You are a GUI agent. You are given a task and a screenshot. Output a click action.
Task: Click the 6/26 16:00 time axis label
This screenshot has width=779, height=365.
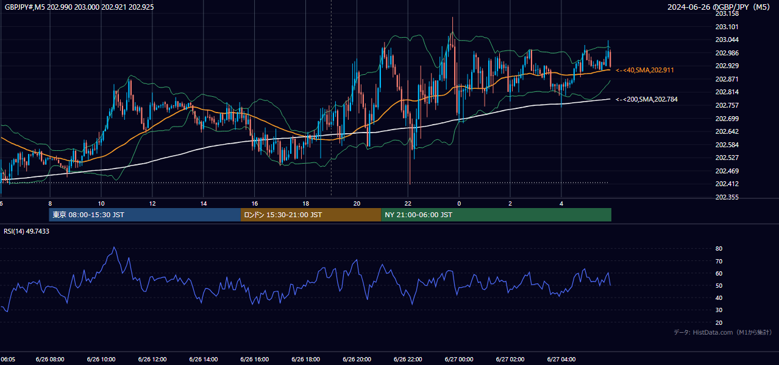[255, 360]
